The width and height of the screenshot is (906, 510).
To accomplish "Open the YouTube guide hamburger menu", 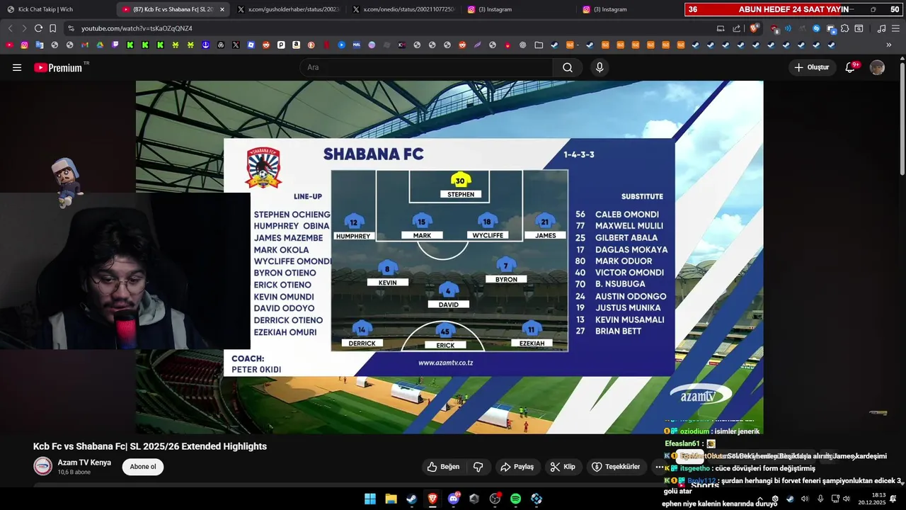I will pos(17,67).
